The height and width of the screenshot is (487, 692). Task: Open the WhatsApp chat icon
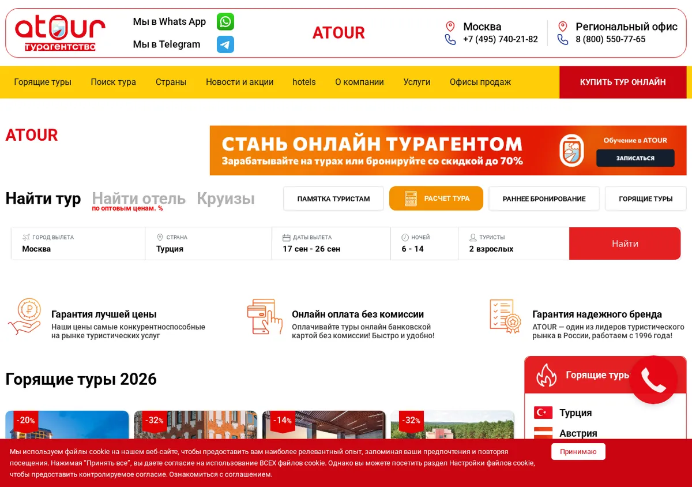225,22
